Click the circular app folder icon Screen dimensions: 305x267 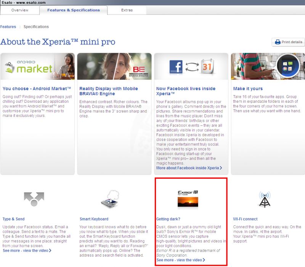288,66
